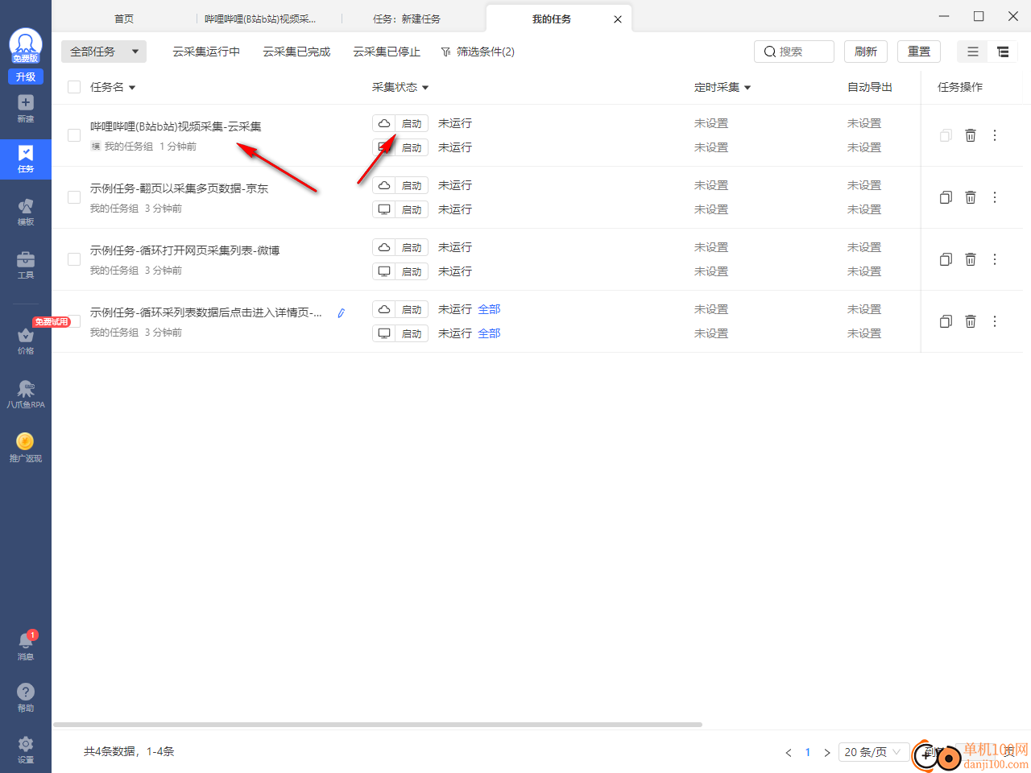Switch to the 哔哩哔哩(B站b站)视频采 tab
Image resolution: width=1031 pixels, height=773 pixels.
click(260, 19)
